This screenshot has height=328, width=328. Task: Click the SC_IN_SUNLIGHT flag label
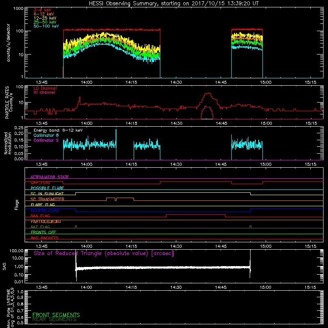[47, 194]
